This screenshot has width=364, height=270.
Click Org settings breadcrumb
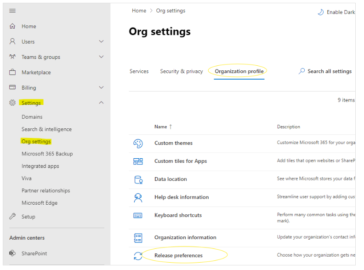click(x=171, y=11)
